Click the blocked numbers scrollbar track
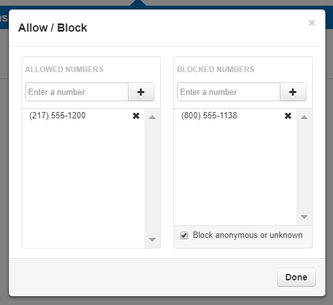The image size is (333, 305). point(304,167)
